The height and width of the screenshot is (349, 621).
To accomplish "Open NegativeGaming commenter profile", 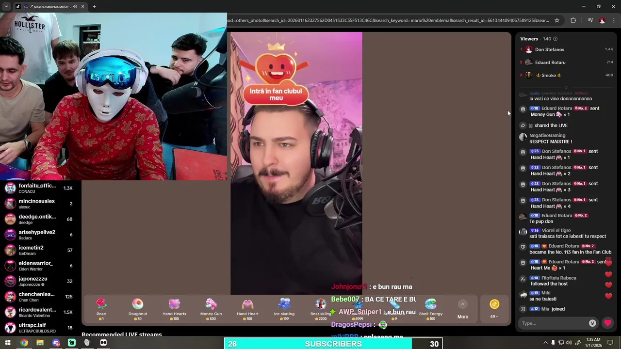I will [547, 135].
